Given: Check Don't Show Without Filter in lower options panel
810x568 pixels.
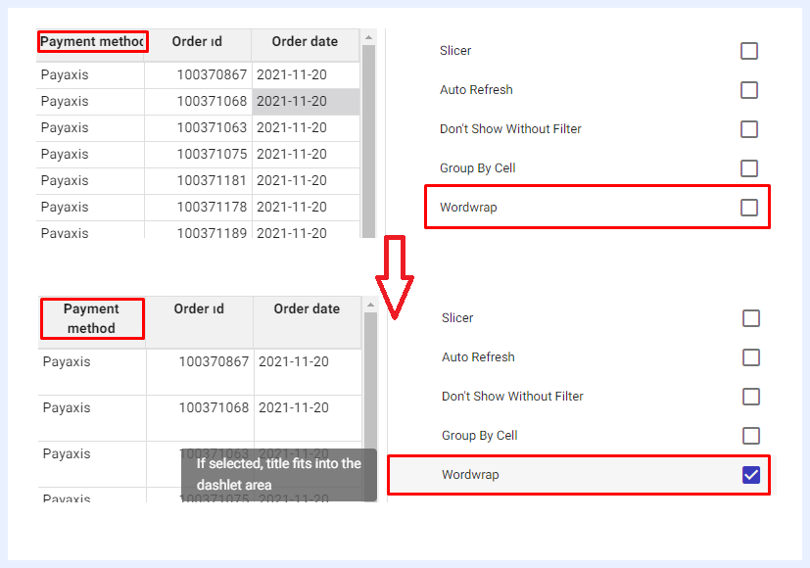Looking at the screenshot, I should coord(751,397).
